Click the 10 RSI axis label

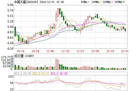[12, 90]
